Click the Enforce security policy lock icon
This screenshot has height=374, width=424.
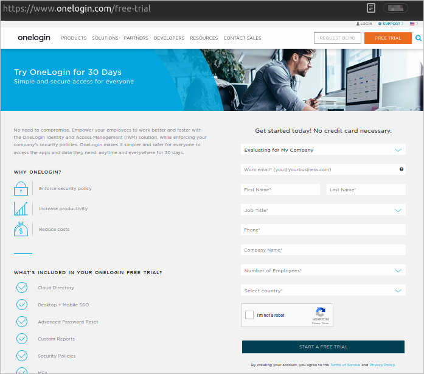(x=21, y=189)
